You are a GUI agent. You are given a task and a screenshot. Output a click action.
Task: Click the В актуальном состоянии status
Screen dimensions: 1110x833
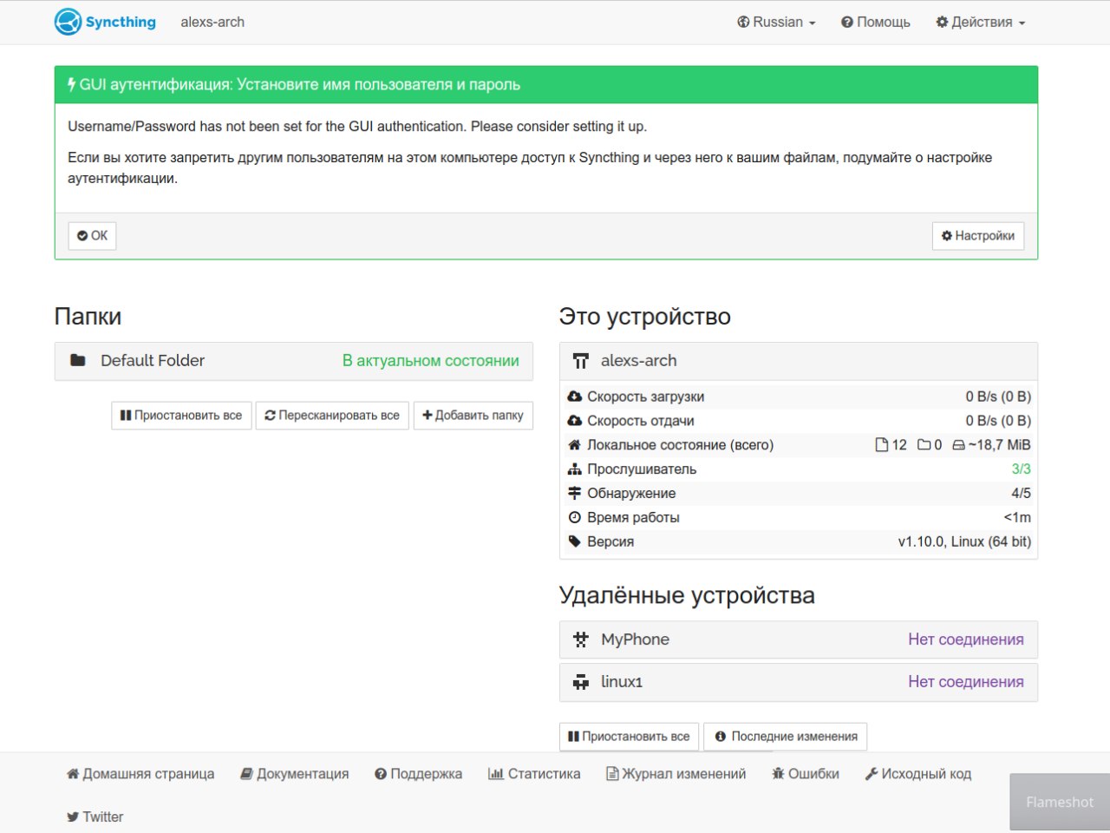pos(431,361)
